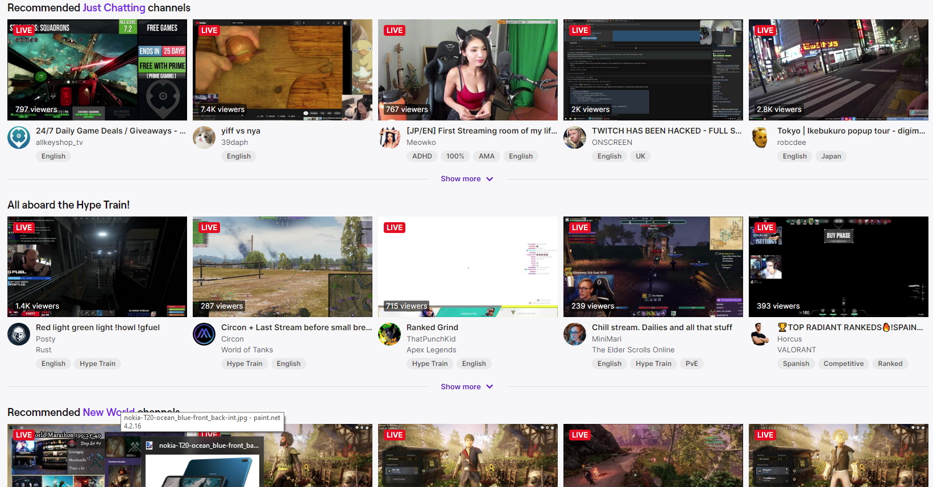This screenshot has height=487, width=933.
Task: Select Hype Train tag under Circon
Action: 244,364
